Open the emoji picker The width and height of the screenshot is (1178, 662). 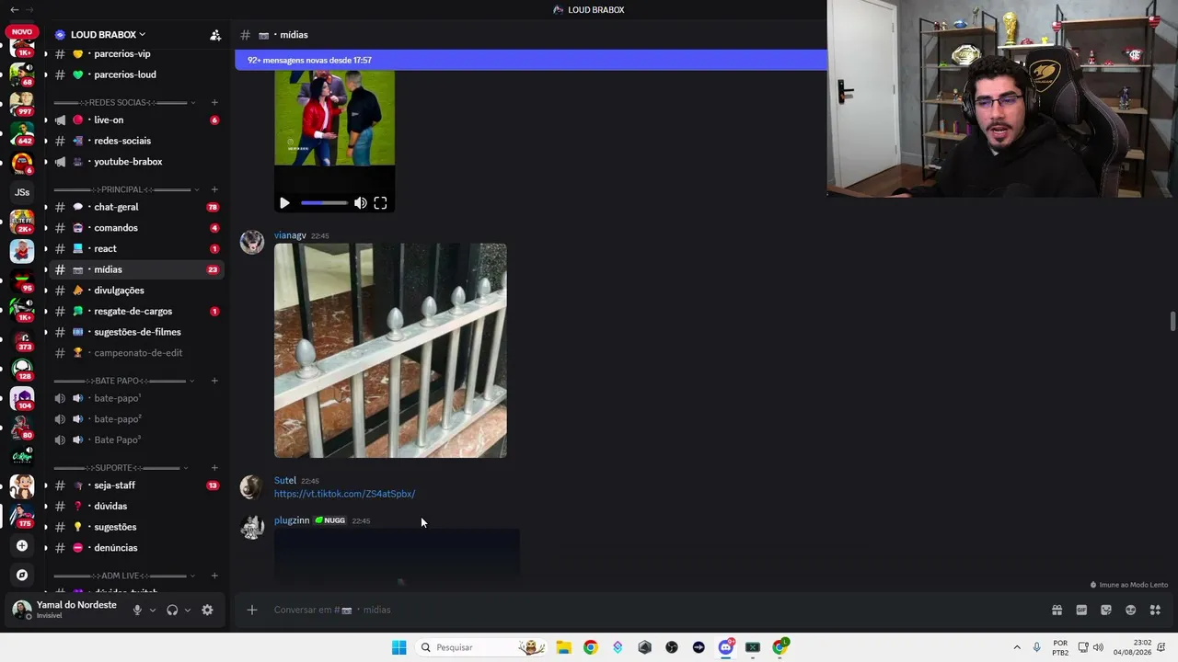[x=1130, y=610]
